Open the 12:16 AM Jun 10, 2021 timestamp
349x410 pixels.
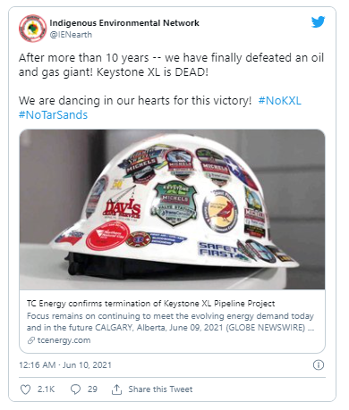pos(65,365)
